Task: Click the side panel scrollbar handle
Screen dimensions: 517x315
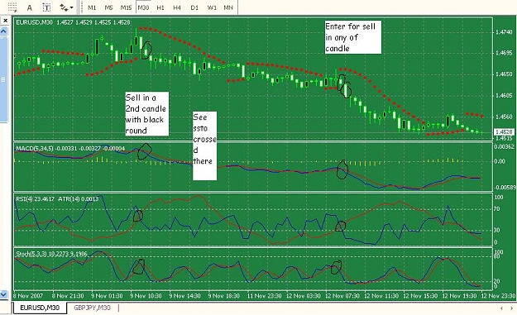Action: [3, 79]
